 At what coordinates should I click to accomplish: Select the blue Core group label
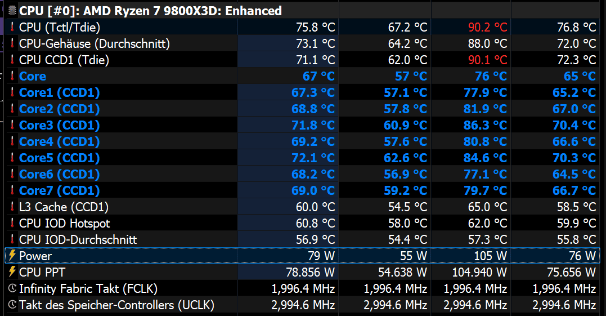33,76
